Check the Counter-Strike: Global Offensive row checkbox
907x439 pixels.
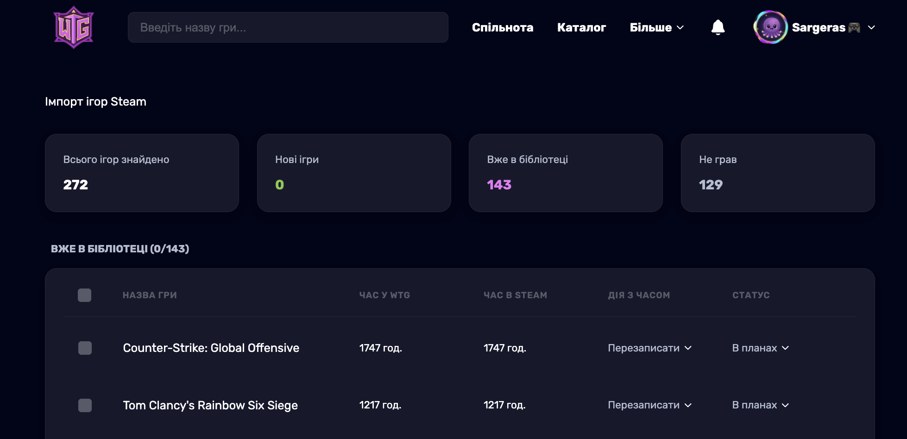[85, 348]
